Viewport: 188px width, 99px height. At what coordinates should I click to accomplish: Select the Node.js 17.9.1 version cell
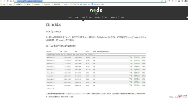tap(51, 82)
